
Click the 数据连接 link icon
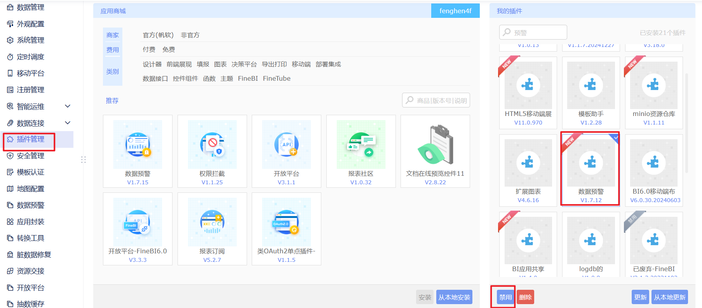10,123
